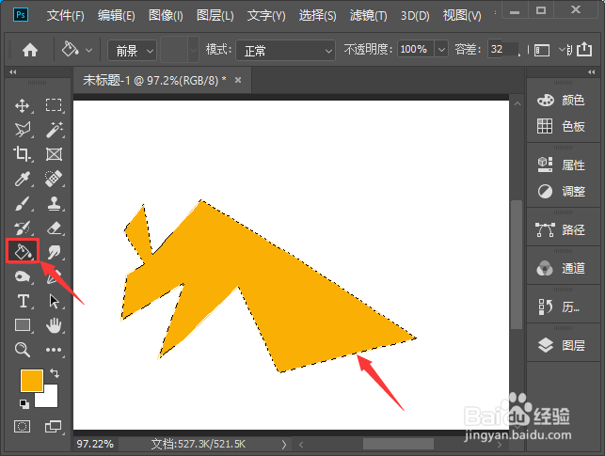The width and height of the screenshot is (605, 456).
Task: Open the 滤镜(T) menu
Action: click(368, 15)
